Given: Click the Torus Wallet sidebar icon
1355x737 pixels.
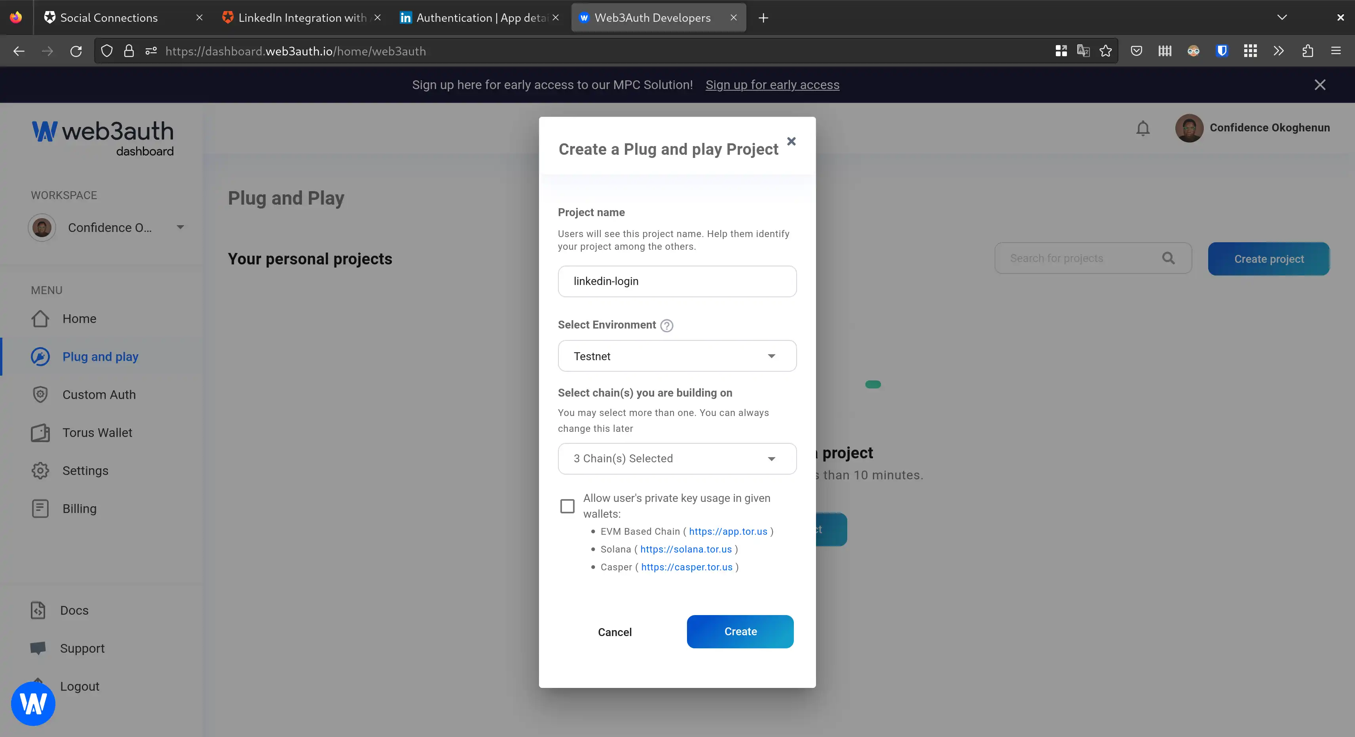Looking at the screenshot, I should click(40, 432).
